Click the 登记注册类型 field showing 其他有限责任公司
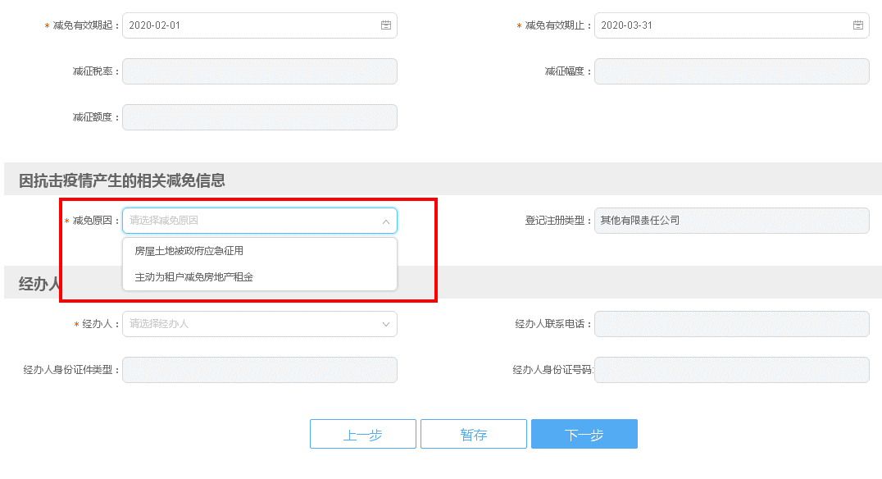 [731, 221]
